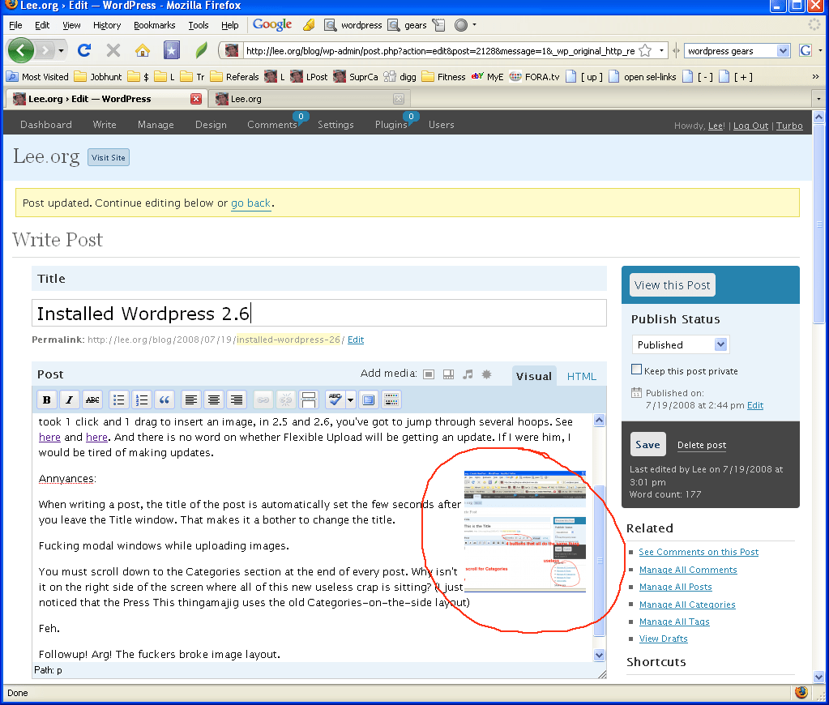Switch to Lee.org browser tab
The width and height of the screenshot is (829, 705).
(x=310, y=99)
